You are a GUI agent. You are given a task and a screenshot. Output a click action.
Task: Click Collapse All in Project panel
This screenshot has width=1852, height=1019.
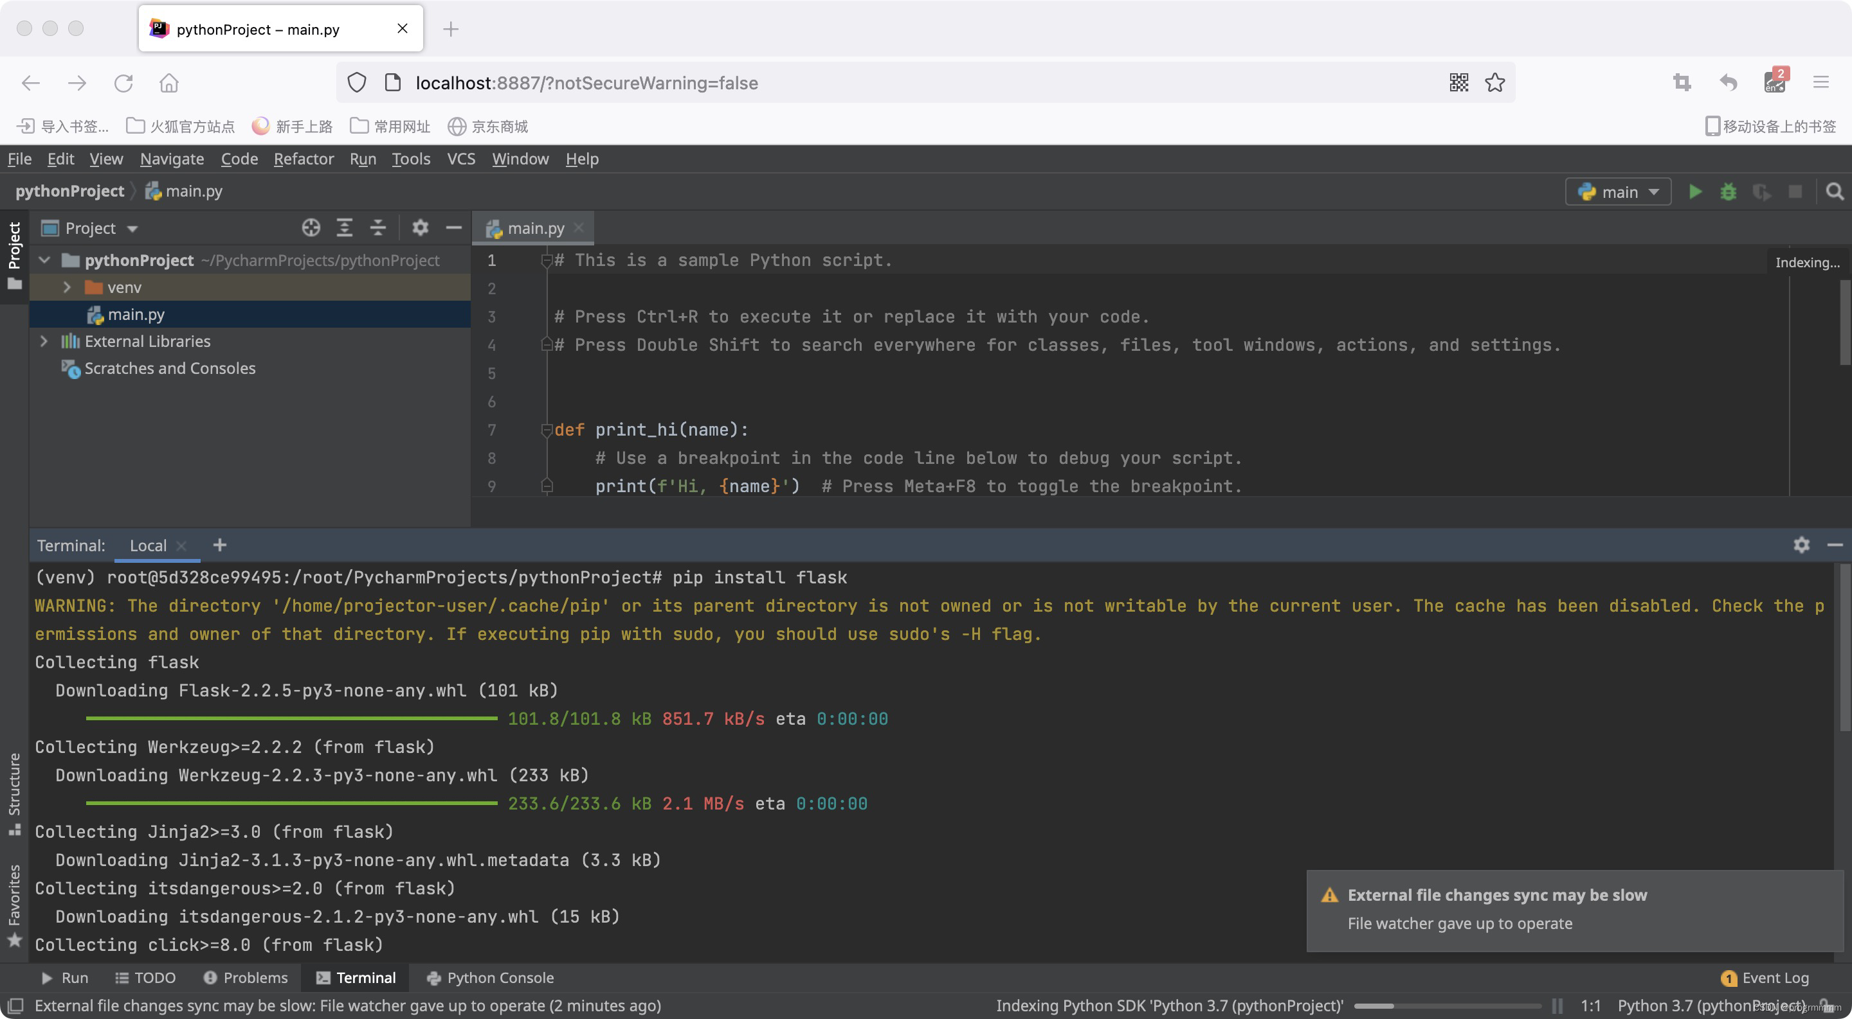[378, 227]
